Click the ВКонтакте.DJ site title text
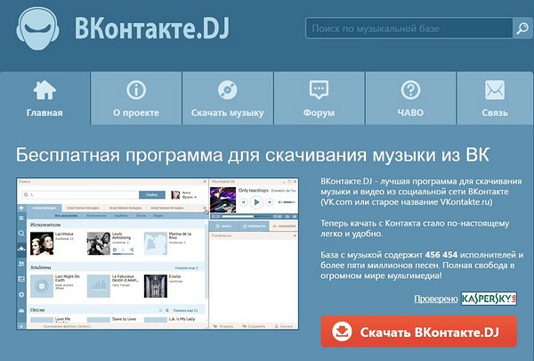The height and width of the screenshot is (361, 534). pos(152,28)
